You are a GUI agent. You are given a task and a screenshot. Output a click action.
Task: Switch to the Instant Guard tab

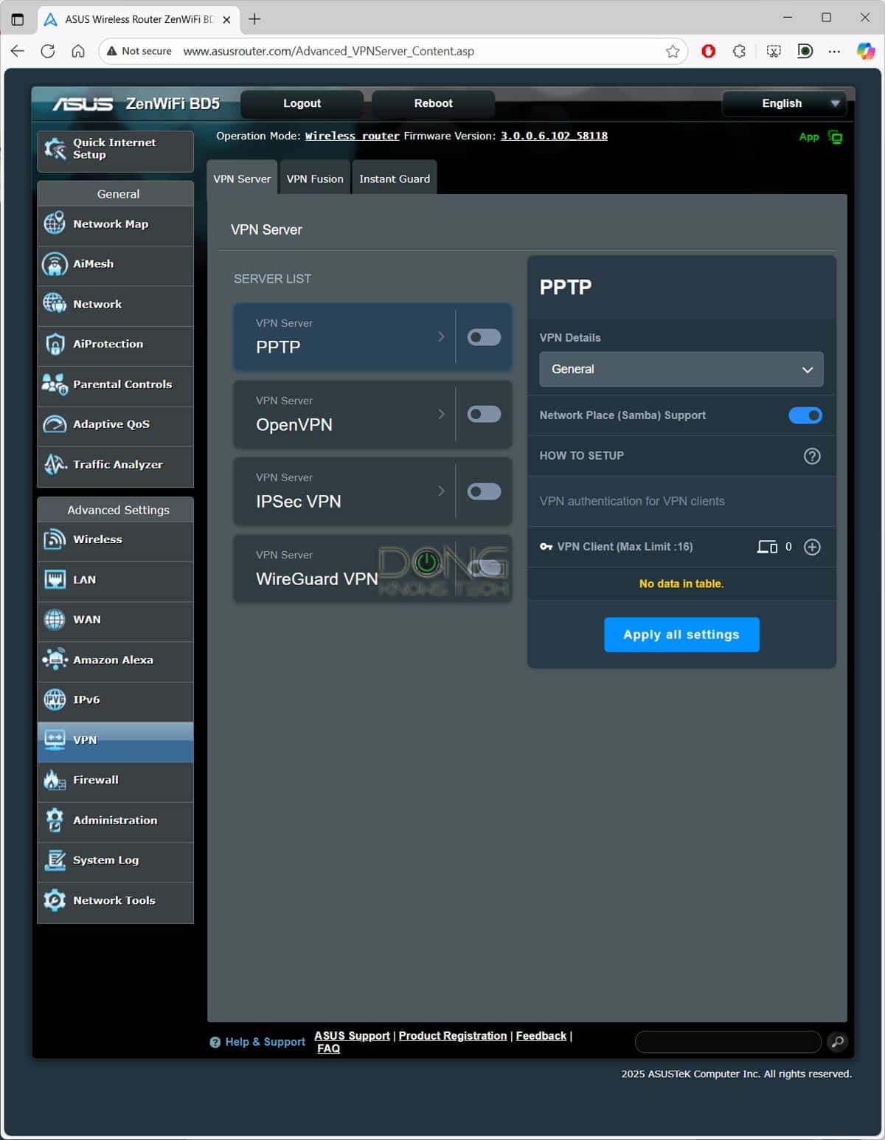coord(395,178)
